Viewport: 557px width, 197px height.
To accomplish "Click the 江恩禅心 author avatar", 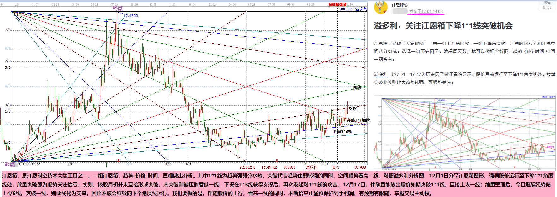I will point(381,7).
